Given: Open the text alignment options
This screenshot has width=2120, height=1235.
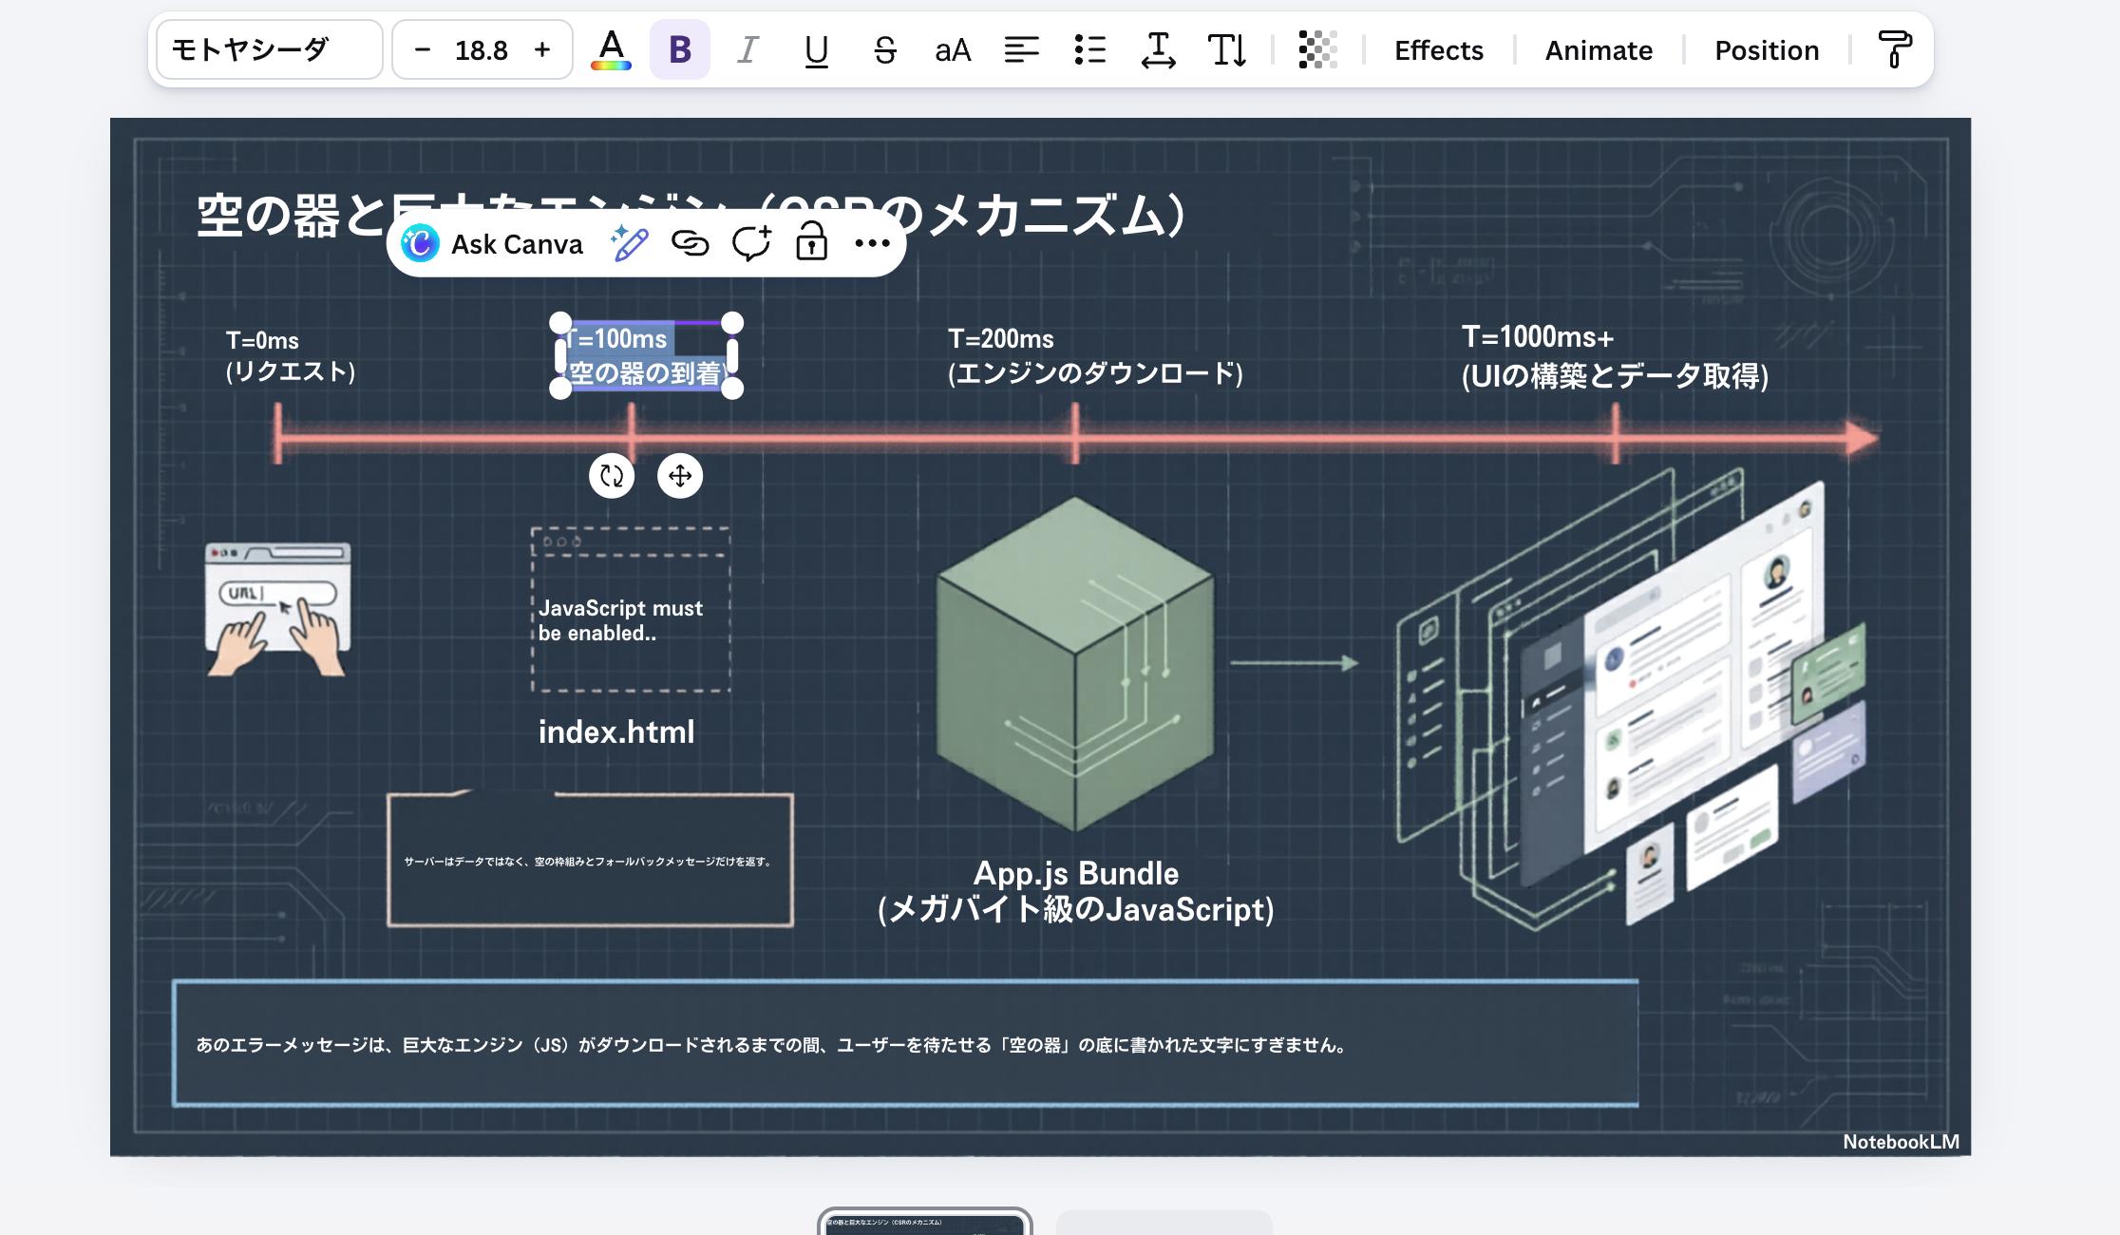Looking at the screenshot, I should coord(1021,49).
